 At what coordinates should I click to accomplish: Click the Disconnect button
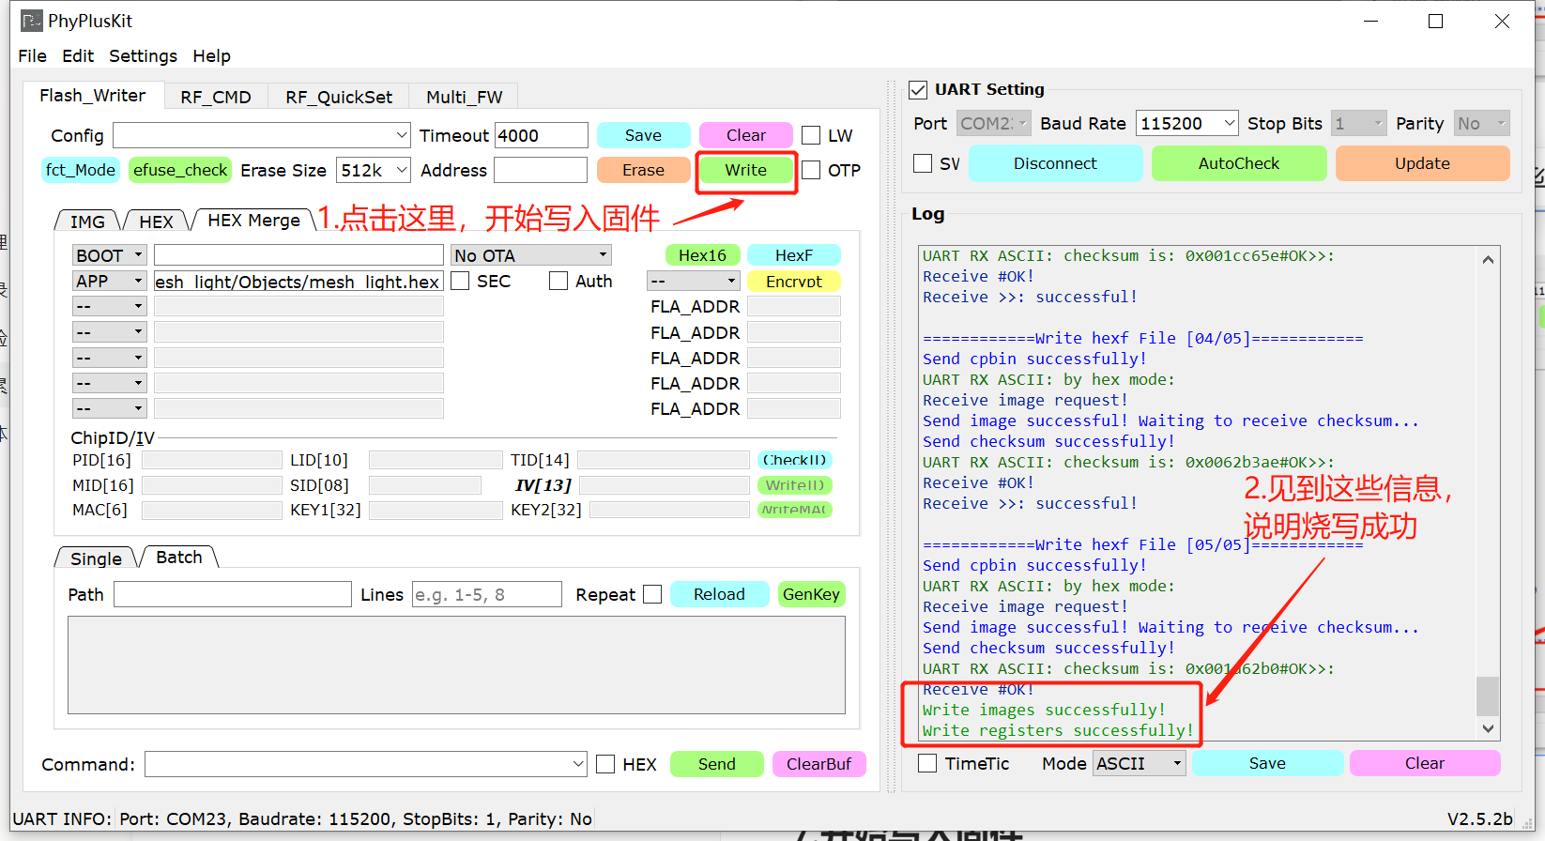point(1055,163)
